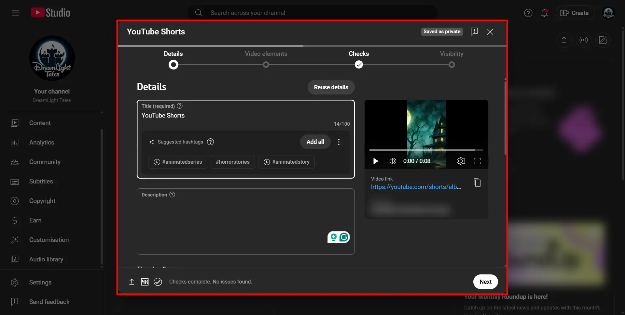Click the Title help question mark icon
The image size is (625, 315).
pyautogui.click(x=180, y=106)
